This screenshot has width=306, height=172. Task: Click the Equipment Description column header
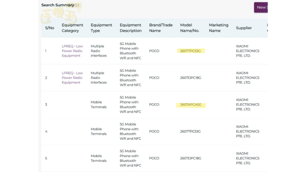pos(131,28)
